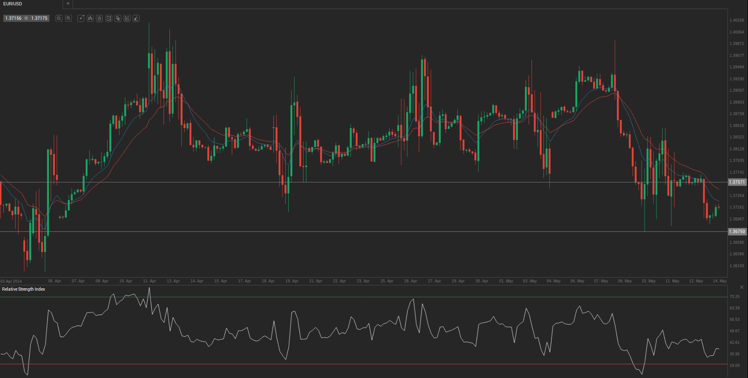Click the red RSI oversold level line

[371, 364]
